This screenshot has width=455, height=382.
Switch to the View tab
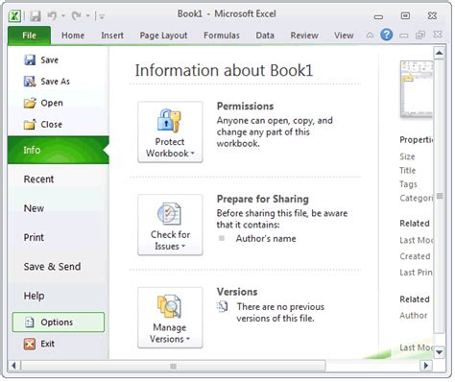[x=344, y=36]
